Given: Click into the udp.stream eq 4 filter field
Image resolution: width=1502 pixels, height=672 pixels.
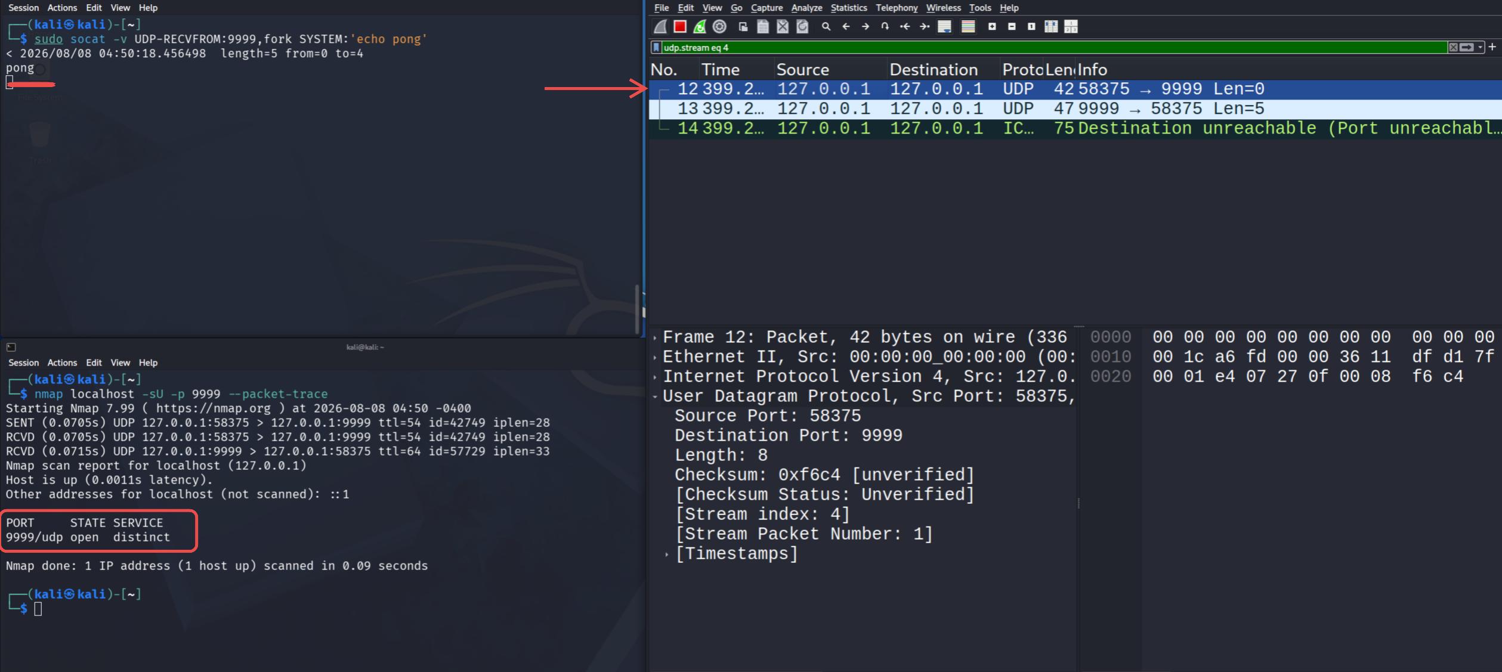Looking at the screenshot, I should (1055, 47).
